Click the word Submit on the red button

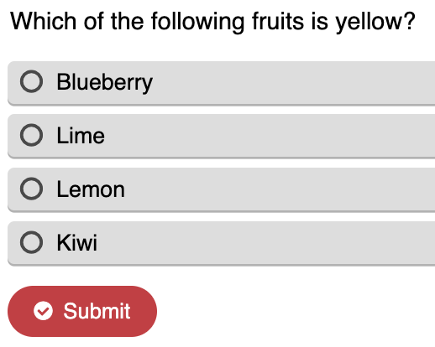(97, 311)
